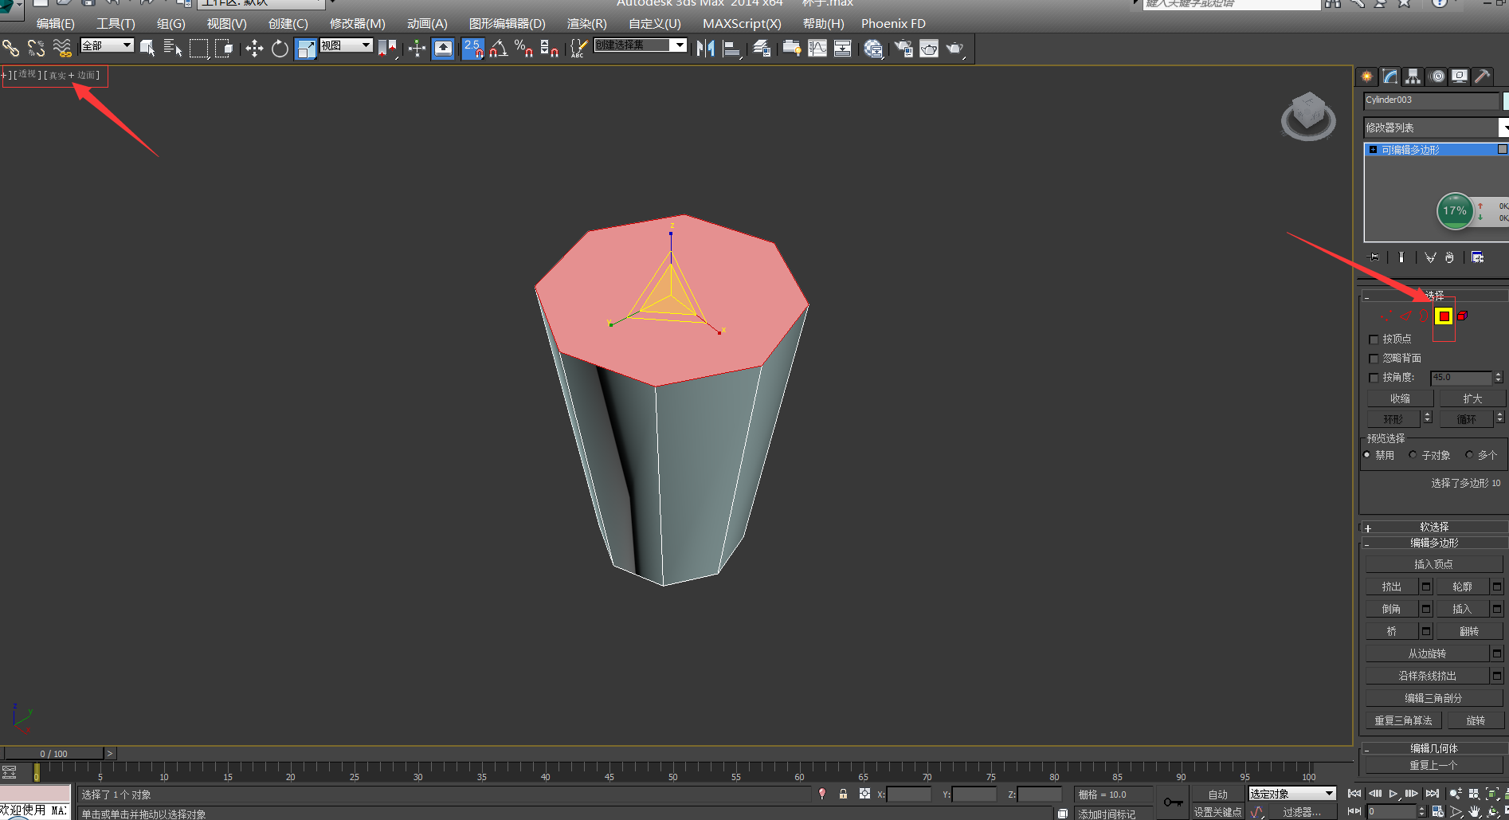
Task: Switch to the Motion panel tab
Action: point(1436,77)
